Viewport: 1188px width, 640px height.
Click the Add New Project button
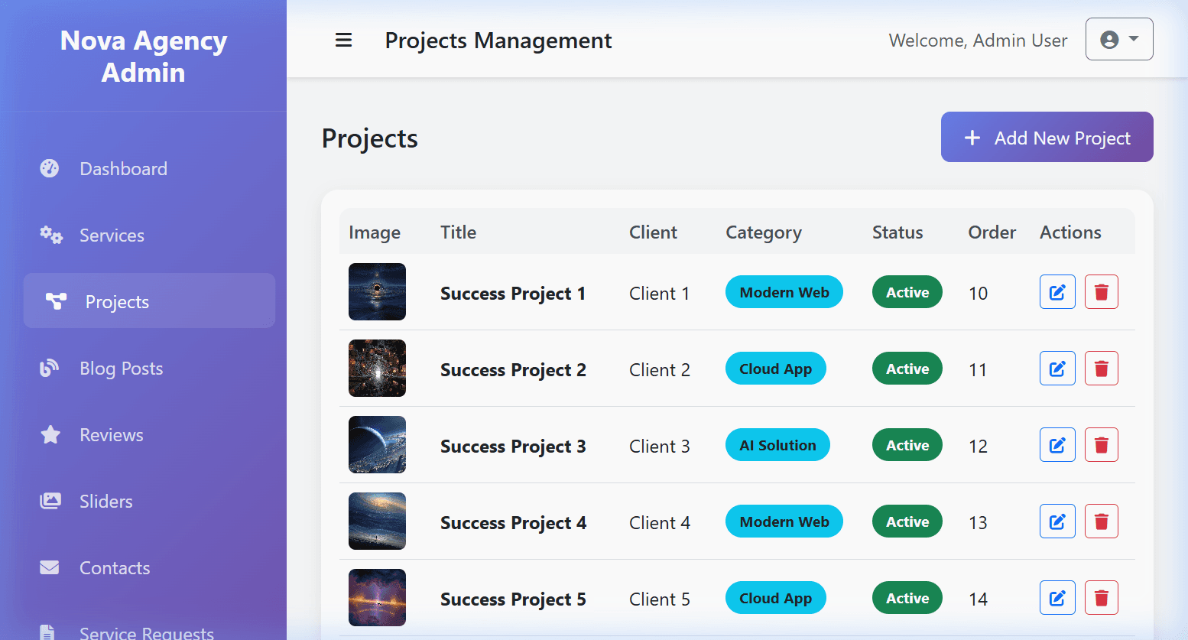click(1047, 137)
